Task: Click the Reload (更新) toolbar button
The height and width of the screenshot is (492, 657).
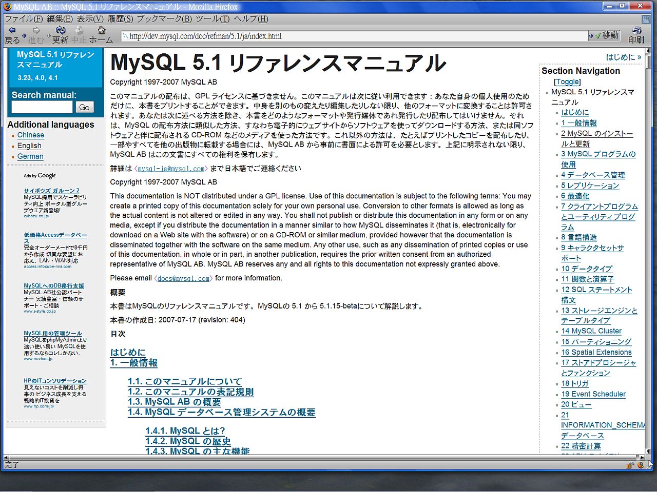Action: (60, 35)
